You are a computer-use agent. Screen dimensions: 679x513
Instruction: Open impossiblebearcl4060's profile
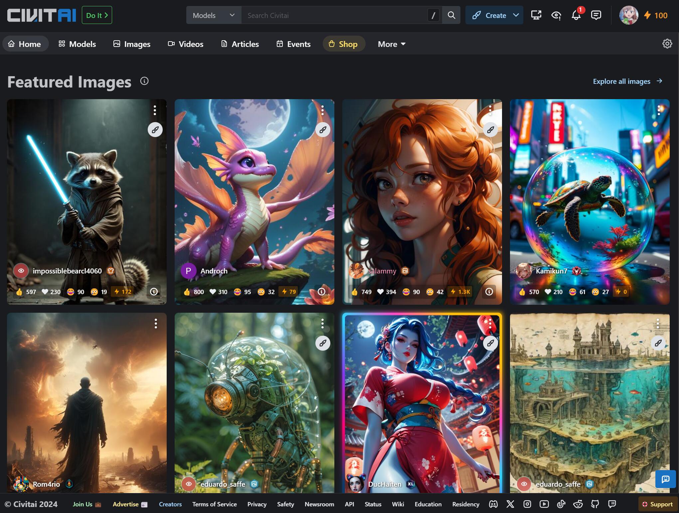pyautogui.click(x=67, y=271)
